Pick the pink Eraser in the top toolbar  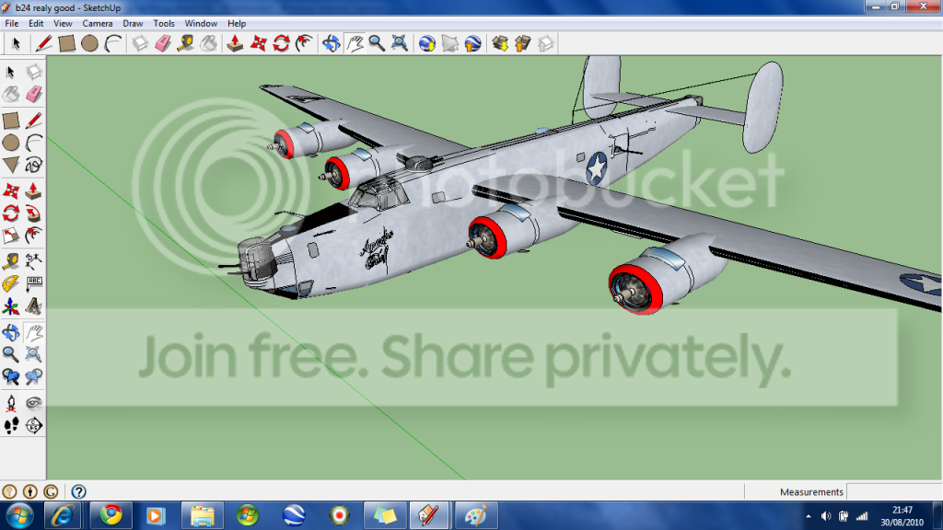click(x=163, y=43)
